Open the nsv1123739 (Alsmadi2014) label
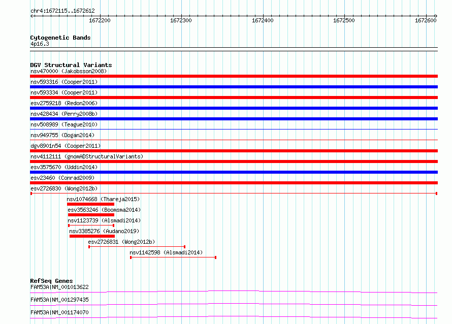Image resolution: width=452 pixels, height=324 pixels. [104, 220]
